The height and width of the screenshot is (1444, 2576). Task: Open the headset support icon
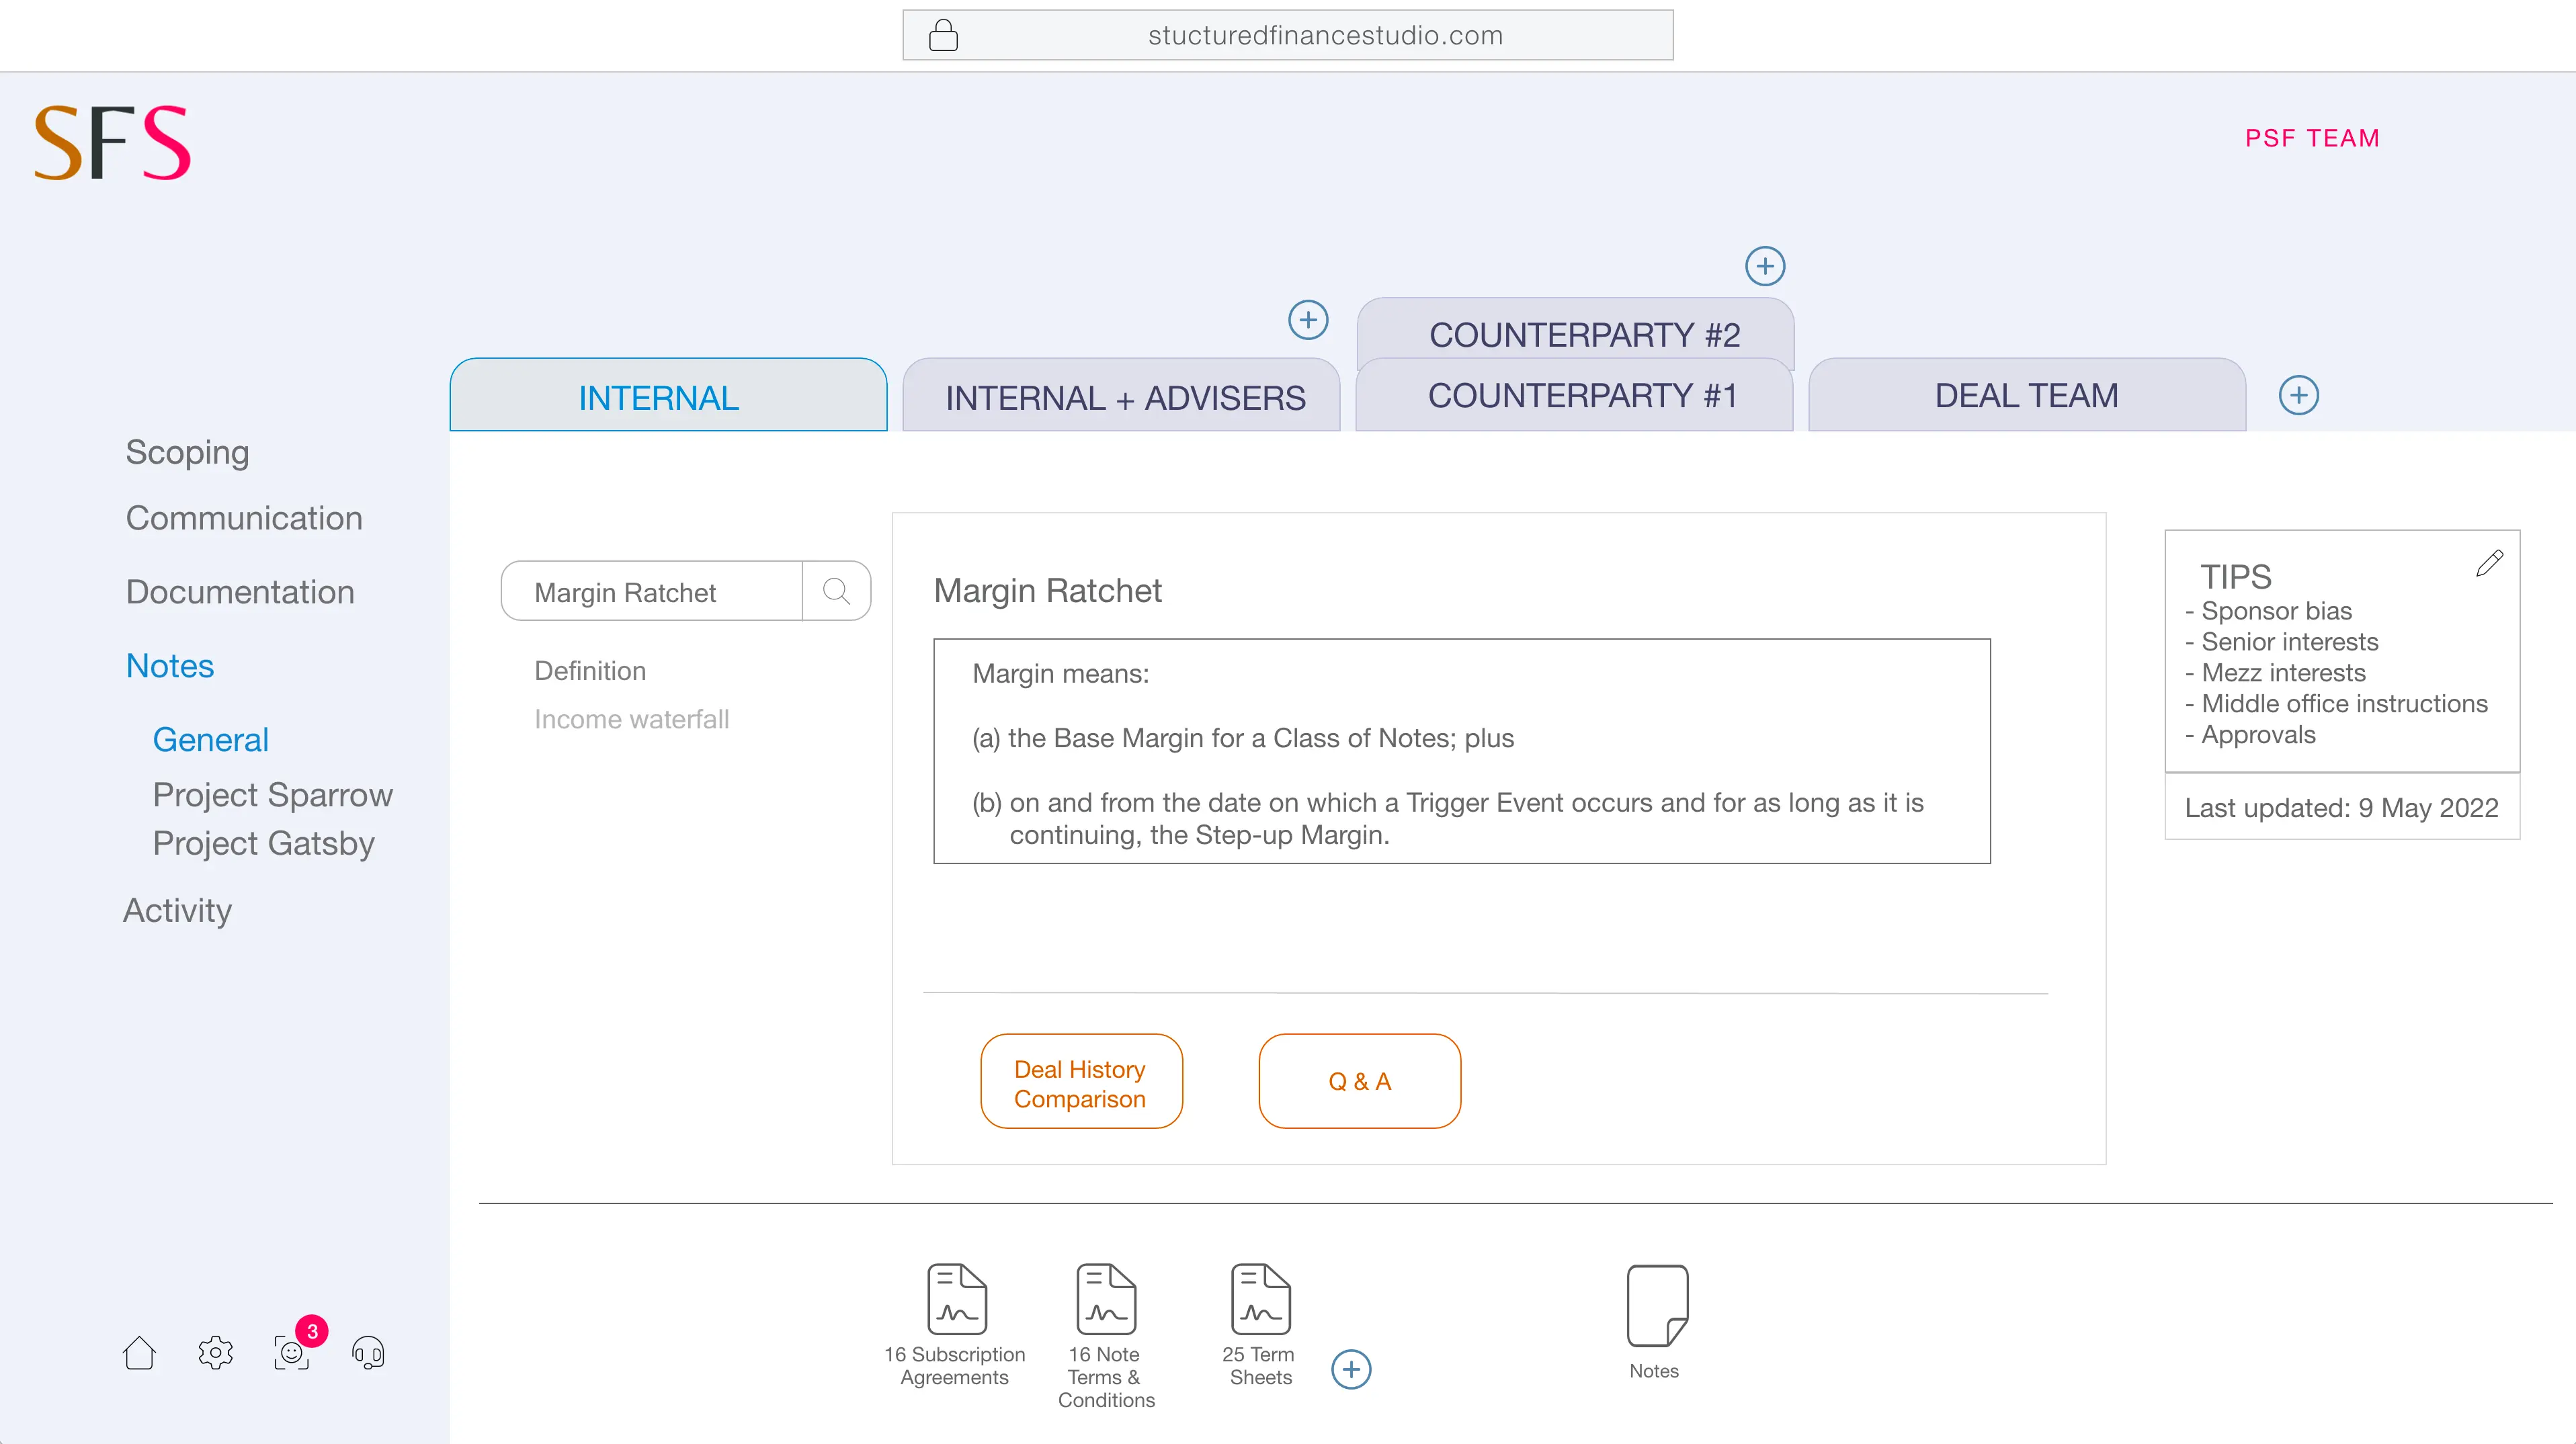tap(368, 1352)
